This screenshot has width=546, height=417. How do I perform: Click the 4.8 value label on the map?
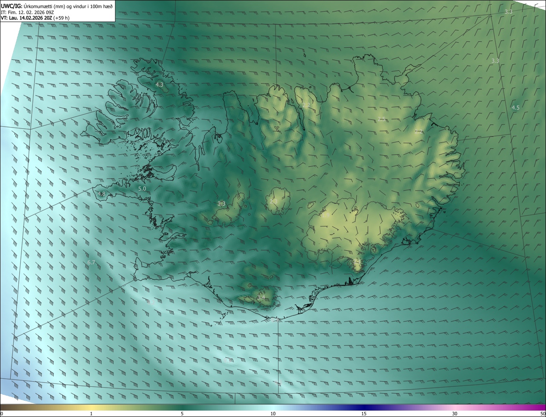coord(102,194)
